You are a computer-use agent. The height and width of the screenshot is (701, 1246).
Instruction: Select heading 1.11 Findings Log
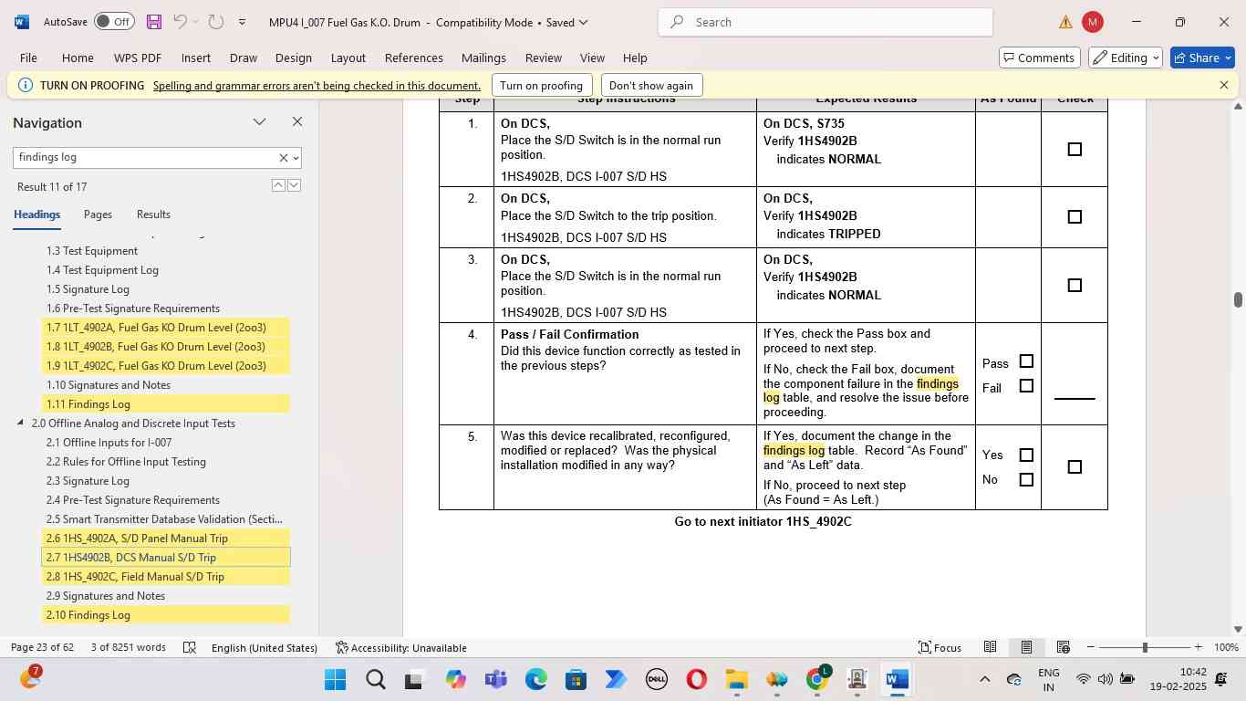click(166, 404)
